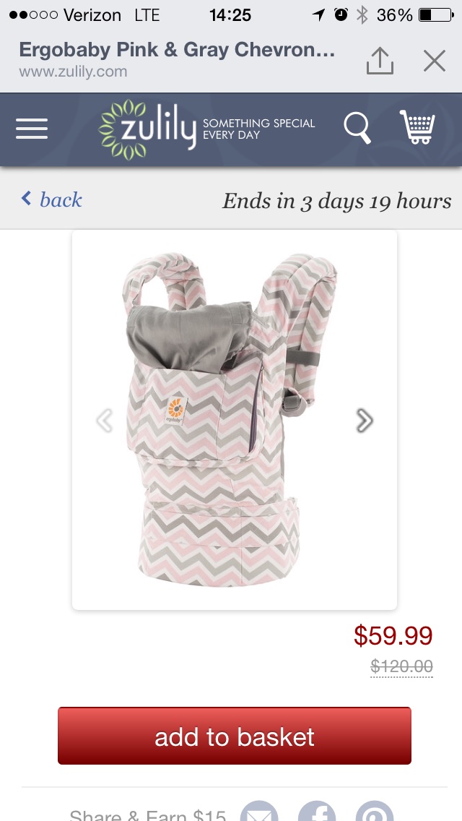This screenshot has height=821, width=462.
Task: Open search with the magnifying glass icon
Action: (357, 129)
